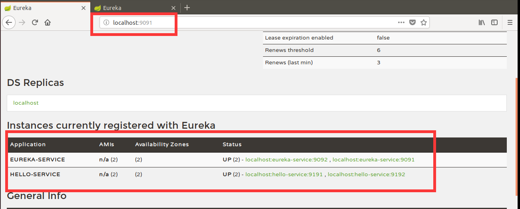The height and width of the screenshot is (209, 520).
Task: Reload the page with the refresh icon
Action: 35,22
